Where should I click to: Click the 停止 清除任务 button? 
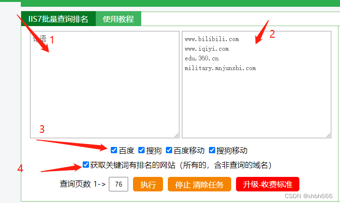(199, 184)
